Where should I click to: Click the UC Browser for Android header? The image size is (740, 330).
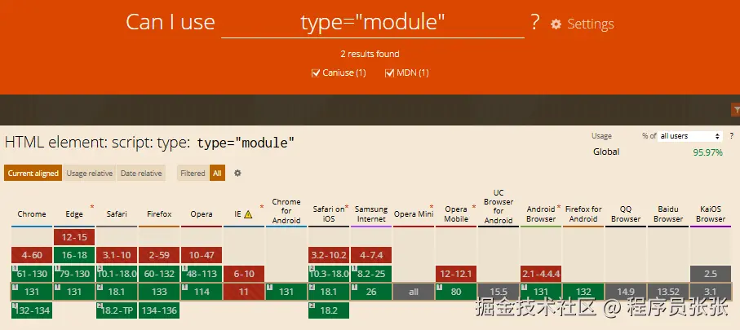click(x=499, y=206)
